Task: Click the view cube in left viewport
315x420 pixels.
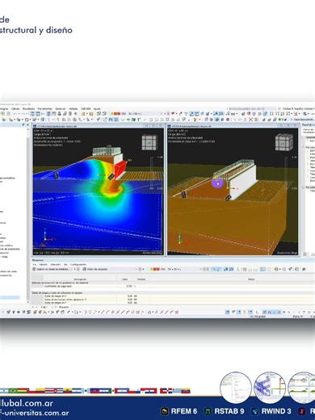Action: [149, 143]
